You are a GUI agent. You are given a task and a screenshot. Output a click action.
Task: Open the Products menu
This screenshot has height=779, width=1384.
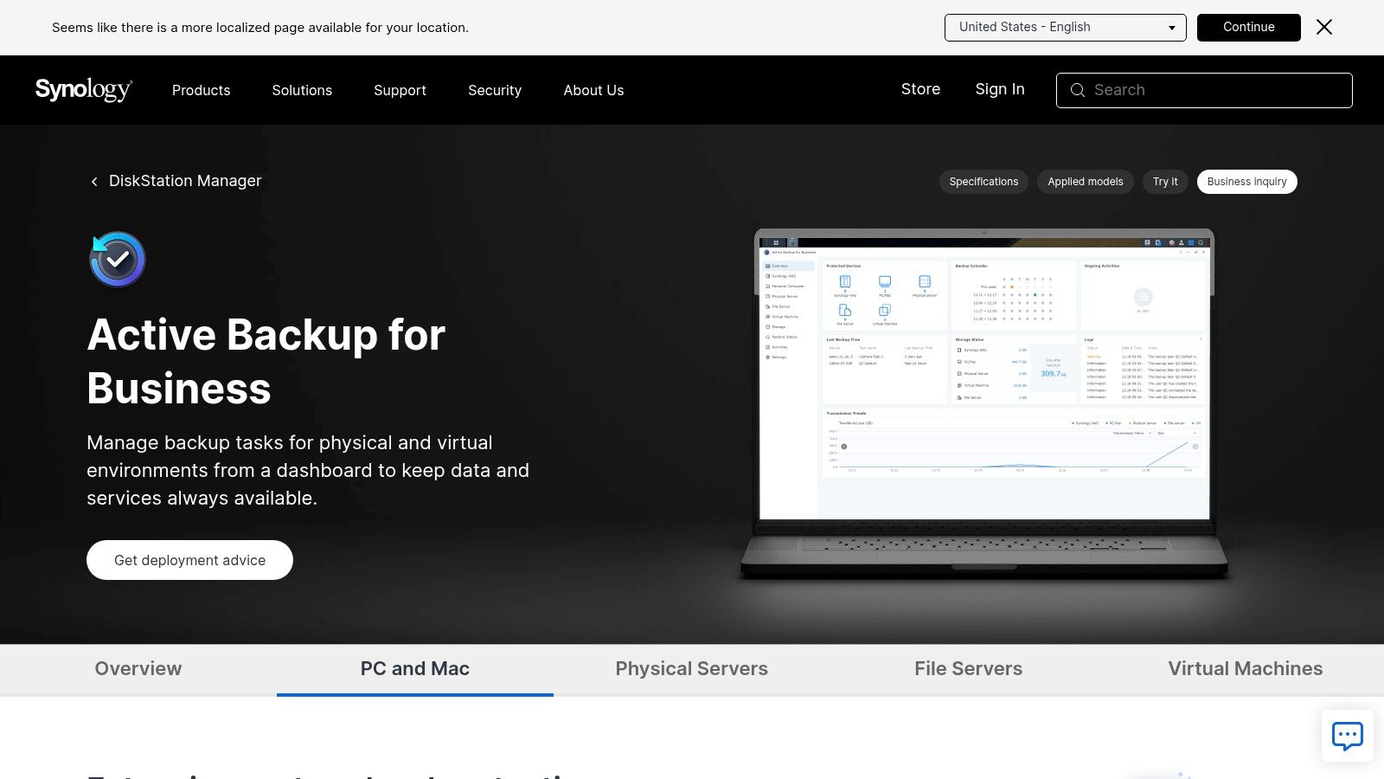click(x=202, y=90)
